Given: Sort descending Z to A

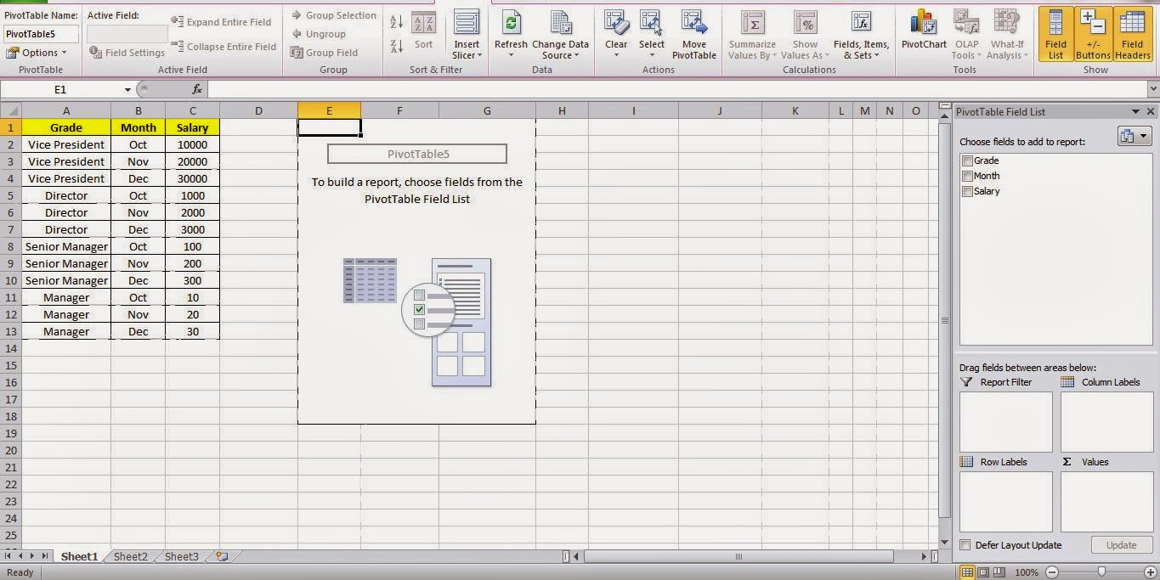Looking at the screenshot, I should click(x=397, y=46).
